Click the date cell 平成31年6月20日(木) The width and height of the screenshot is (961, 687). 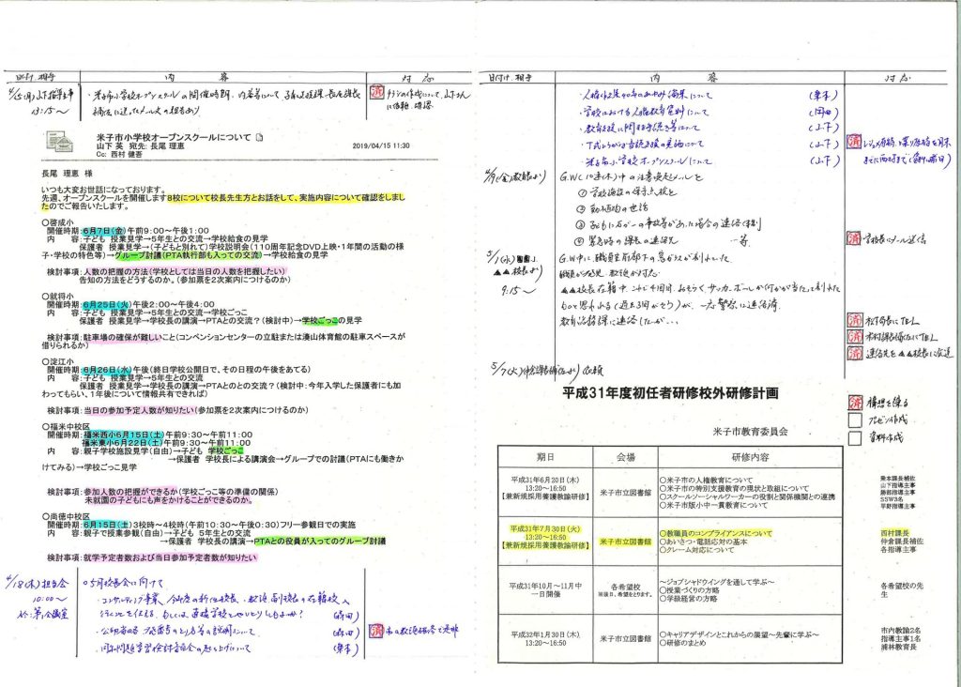[x=545, y=481]
